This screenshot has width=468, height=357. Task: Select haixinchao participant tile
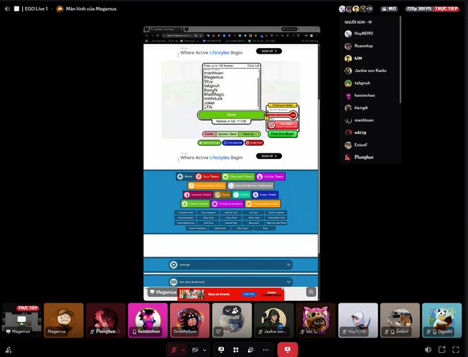[x=147, y=321]
